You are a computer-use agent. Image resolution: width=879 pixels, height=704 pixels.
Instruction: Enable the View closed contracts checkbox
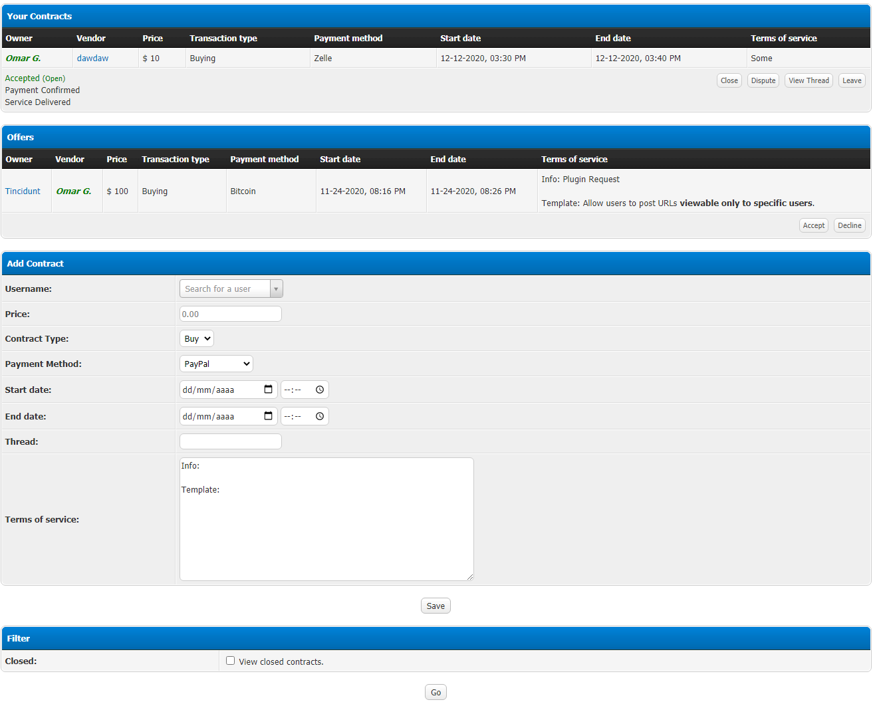[230, 661]
